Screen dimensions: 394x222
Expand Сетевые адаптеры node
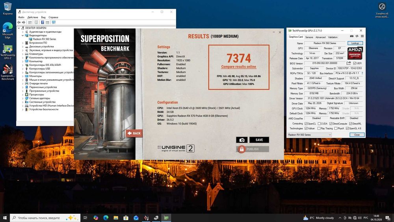pos(22,98)
